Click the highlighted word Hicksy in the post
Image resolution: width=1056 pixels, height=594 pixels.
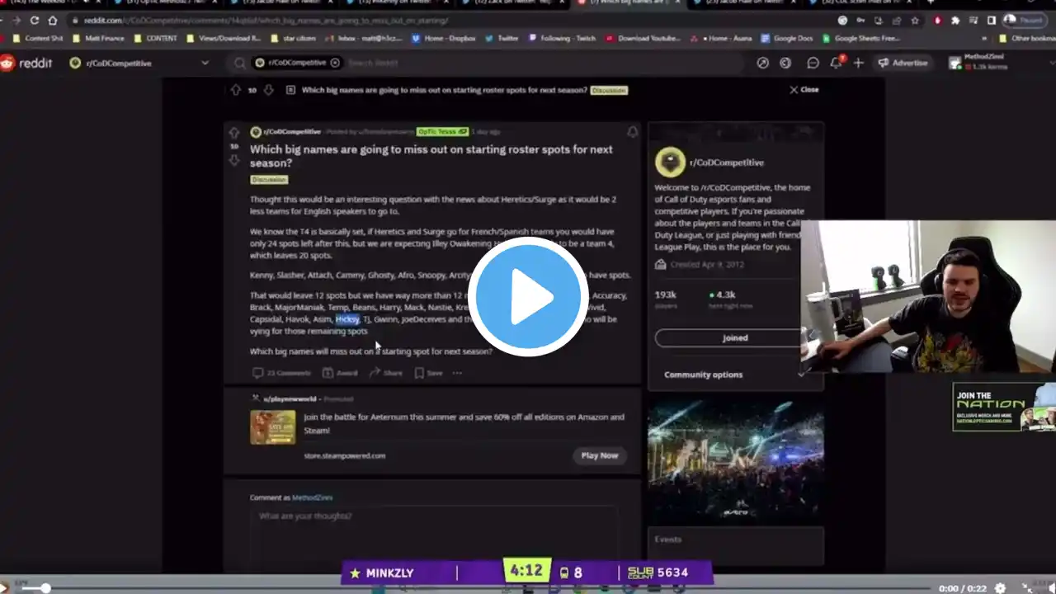[347, 319]
